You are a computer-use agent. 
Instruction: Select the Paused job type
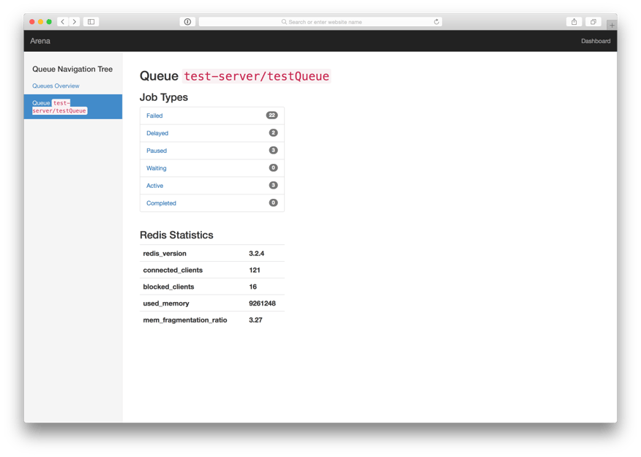(156, 150)
